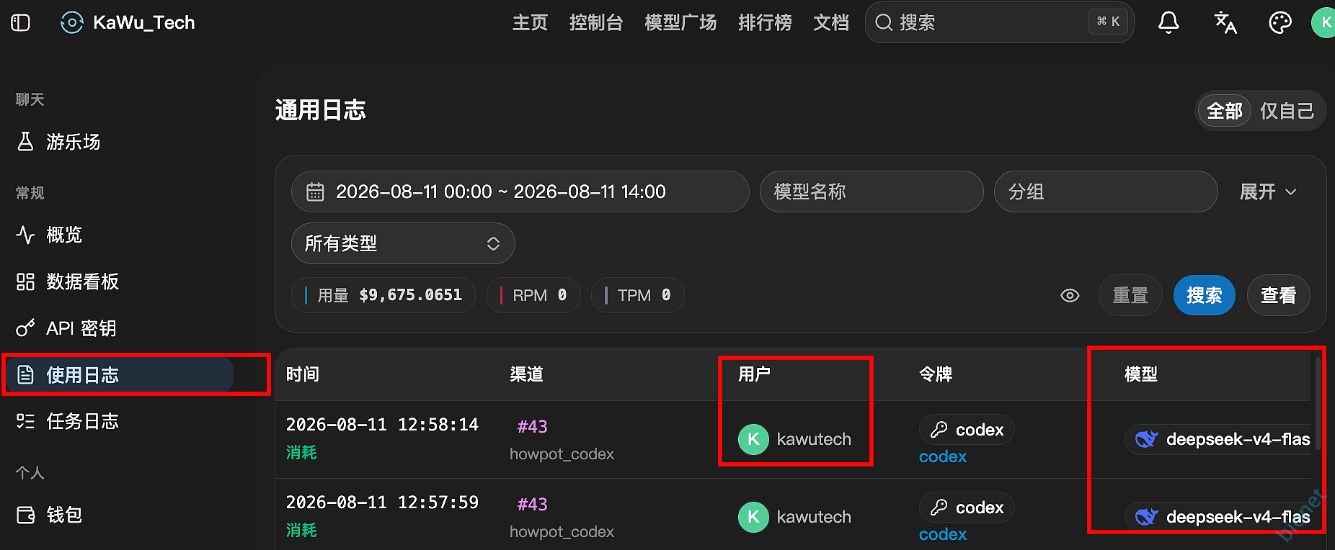This screenshot has width=1335, height=550.
Task: Click the 渠道 column header
Action: click(527, 374)
